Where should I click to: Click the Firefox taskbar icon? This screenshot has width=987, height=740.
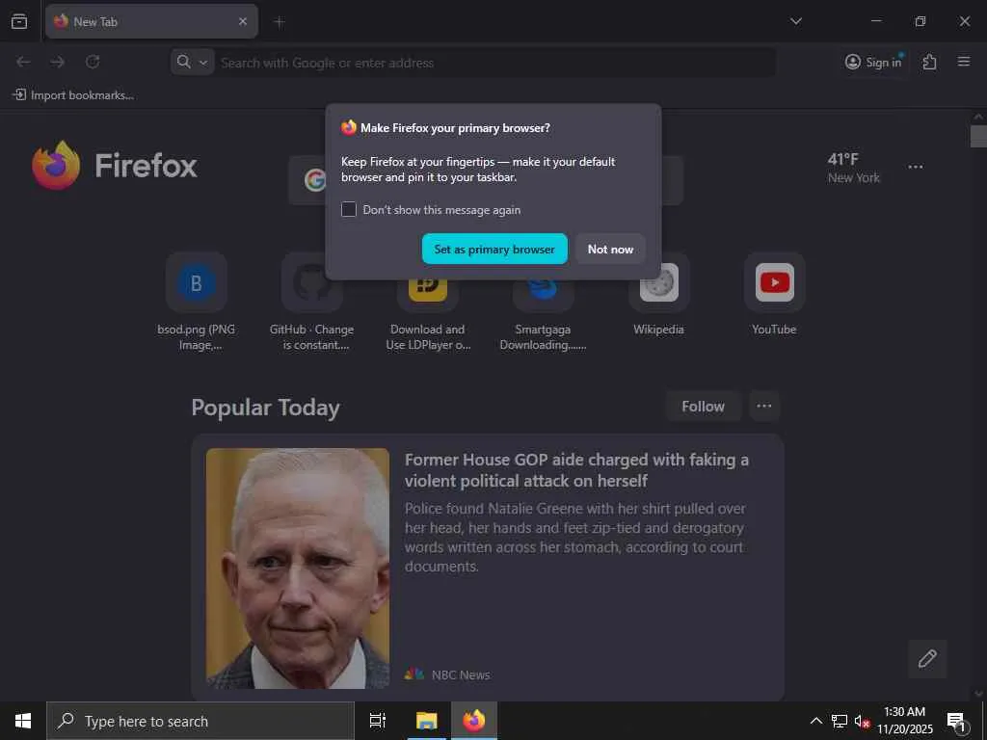pyautogui.click(x=474, y=721)
